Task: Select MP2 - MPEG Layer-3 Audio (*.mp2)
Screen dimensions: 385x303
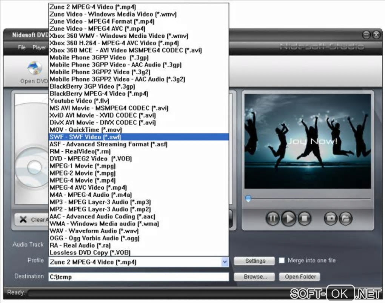Action: (139, 209)
